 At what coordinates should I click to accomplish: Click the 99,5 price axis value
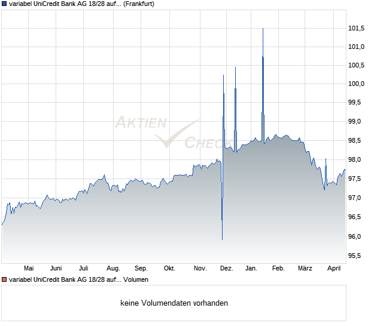[x=354, y=102]
